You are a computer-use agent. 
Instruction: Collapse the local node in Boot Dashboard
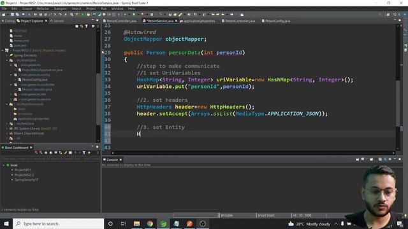click(4, 165)
